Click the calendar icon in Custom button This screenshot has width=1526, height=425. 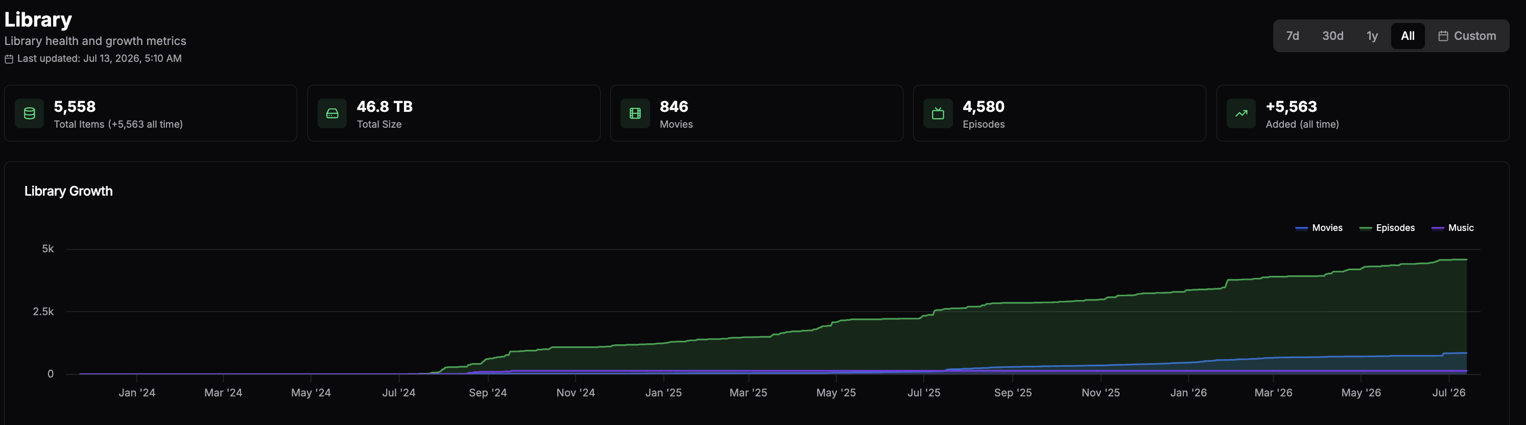pyautogui.click(x=1443, y=36)
